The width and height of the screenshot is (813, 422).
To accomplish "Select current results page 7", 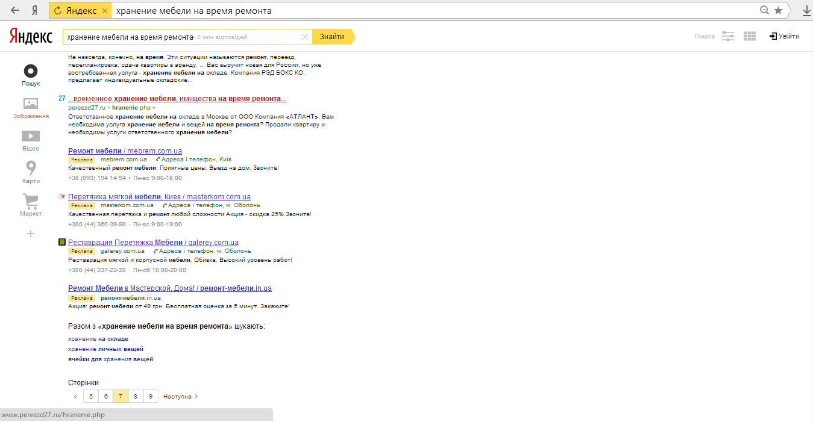I will (x=121, y=397).
